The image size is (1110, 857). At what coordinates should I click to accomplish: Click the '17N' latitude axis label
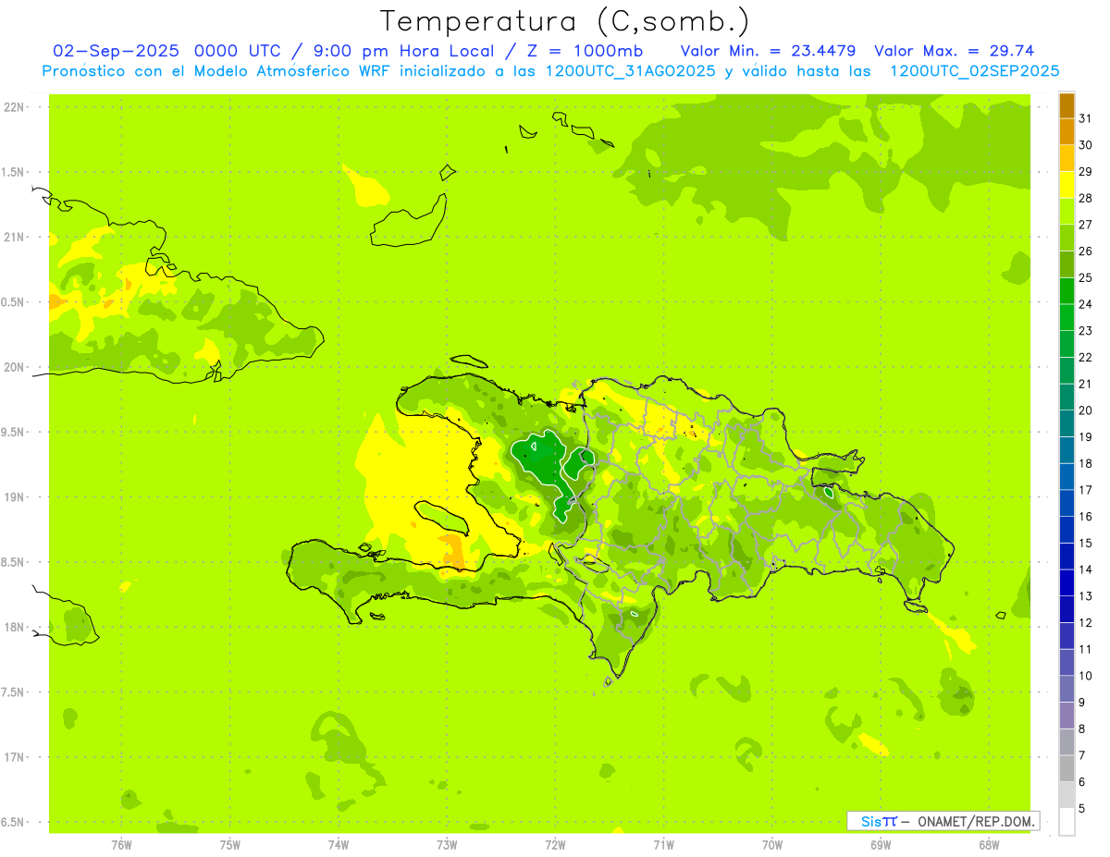15,758
